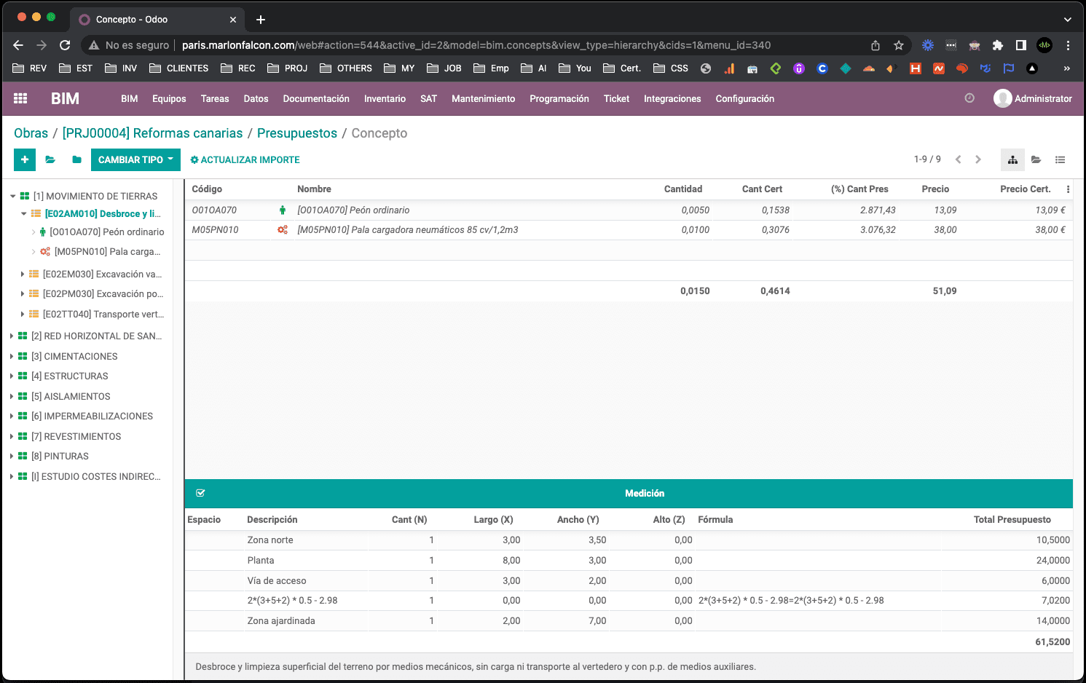Expand [6] IMPERMEABILIZACIONES chapter
Image resolution: width=1086 pixels, height=683 pixels.
pyautogui.click(x=12, y=416)
